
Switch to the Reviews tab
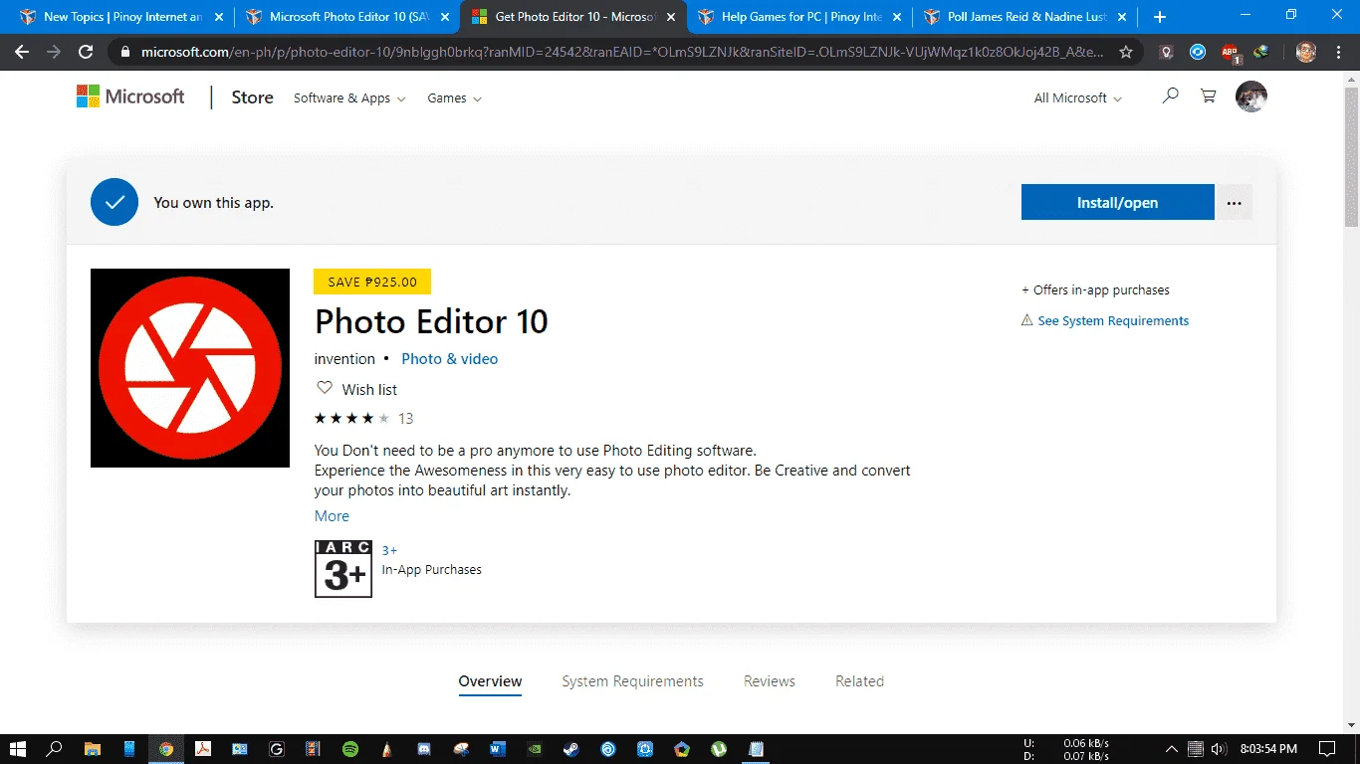coord(770,681)
